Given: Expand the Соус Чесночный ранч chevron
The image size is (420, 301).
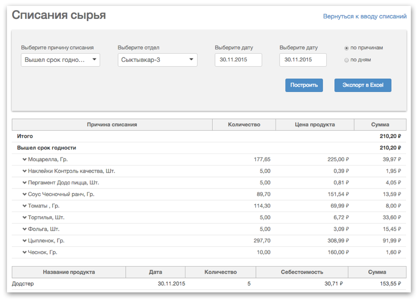Looking at the screenshot, I should point(24,194).
